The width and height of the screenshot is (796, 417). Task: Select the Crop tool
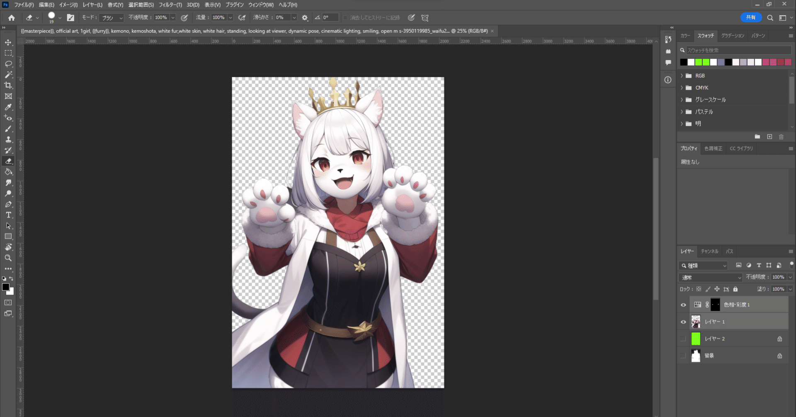pyautogui.click(x=8, y=85)
